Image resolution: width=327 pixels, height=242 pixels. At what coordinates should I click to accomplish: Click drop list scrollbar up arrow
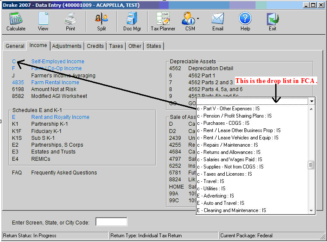(x=311, y=109)
